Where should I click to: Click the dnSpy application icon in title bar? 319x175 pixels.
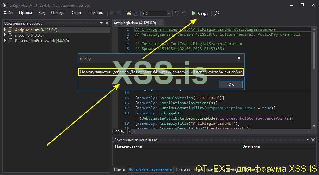tap(4, 5)
